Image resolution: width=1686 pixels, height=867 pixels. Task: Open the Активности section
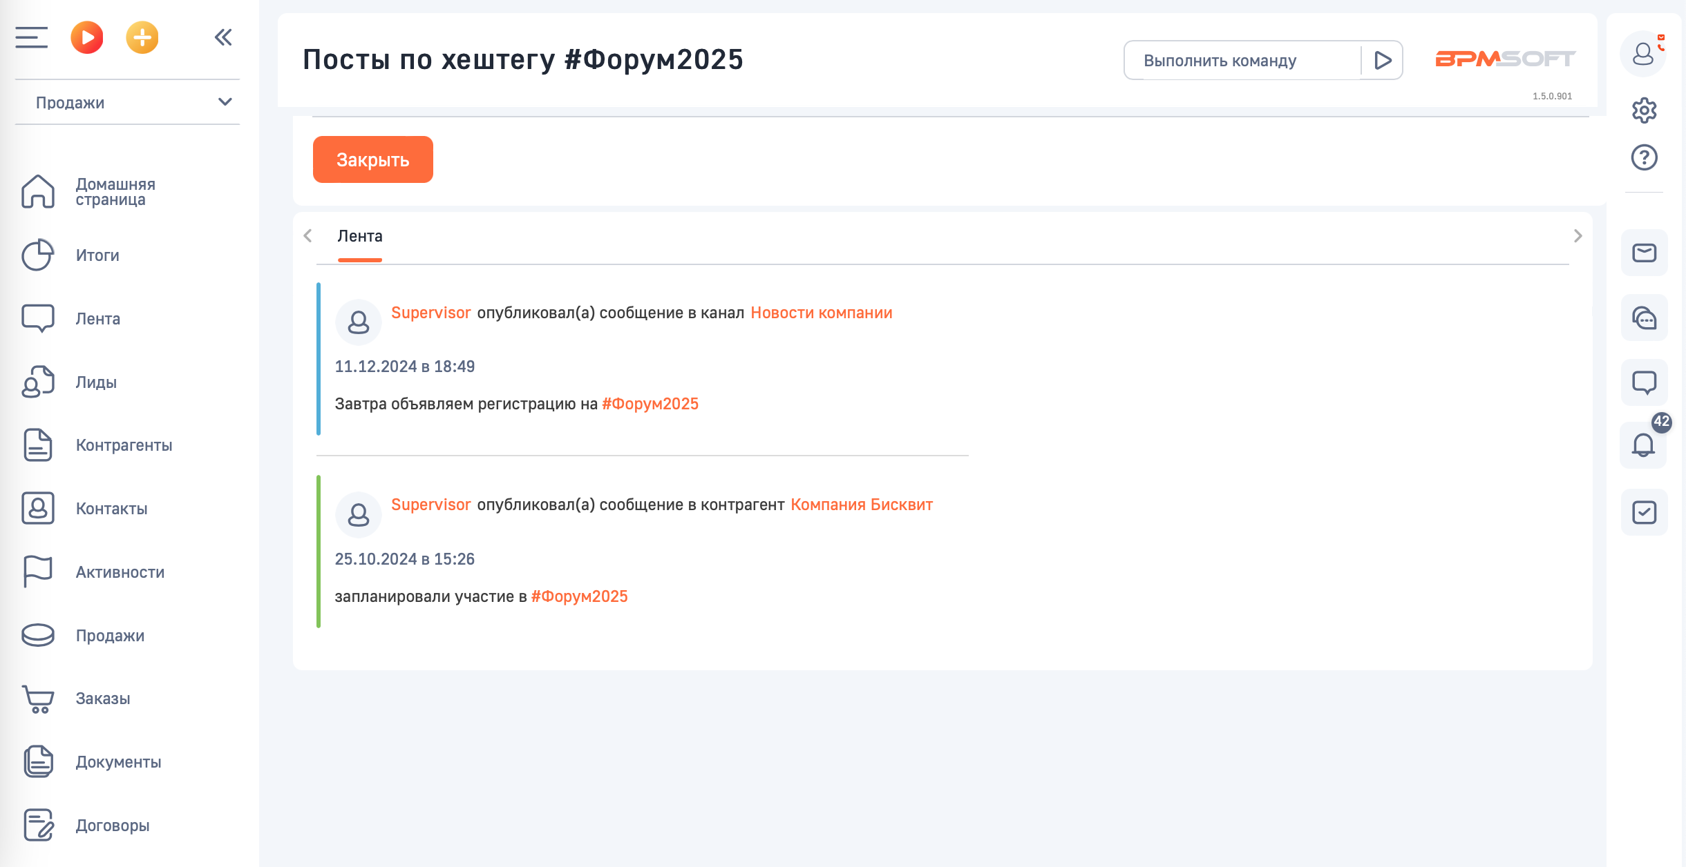point(120,572)
